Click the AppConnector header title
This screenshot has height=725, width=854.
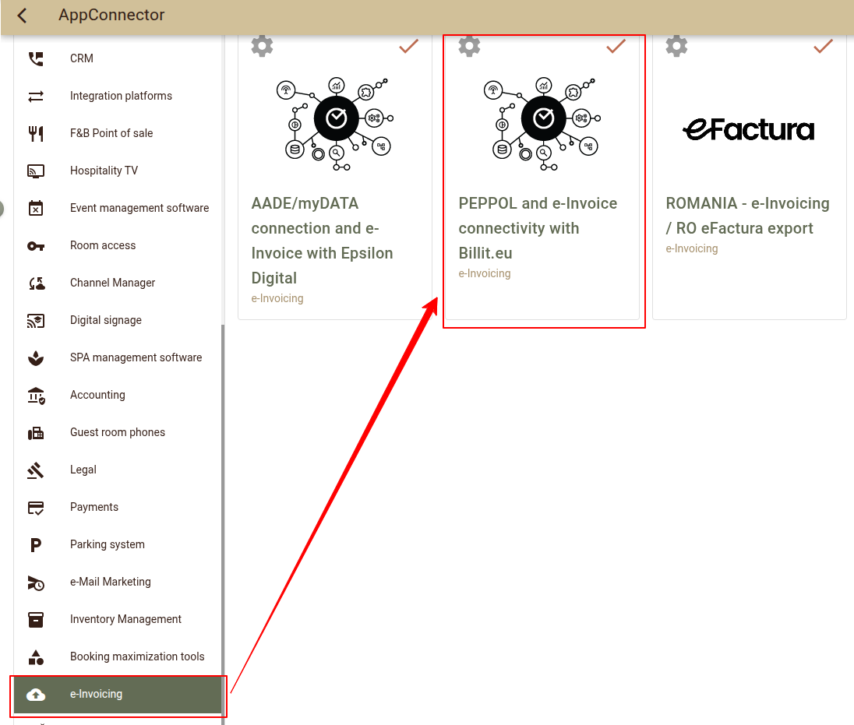[x=111, y=15]
